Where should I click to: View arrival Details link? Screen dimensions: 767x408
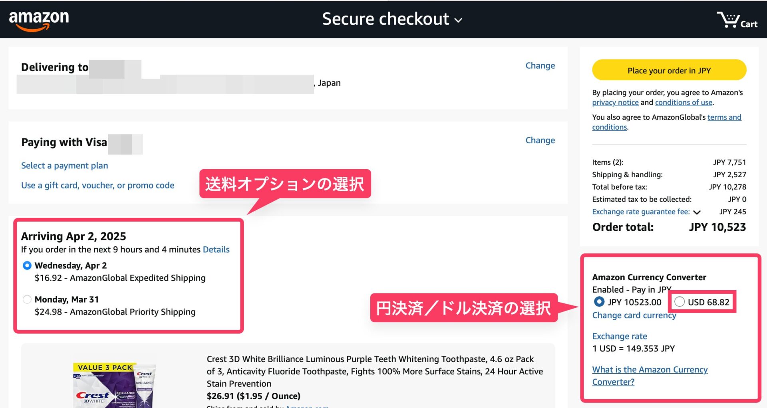click(216, 250)
